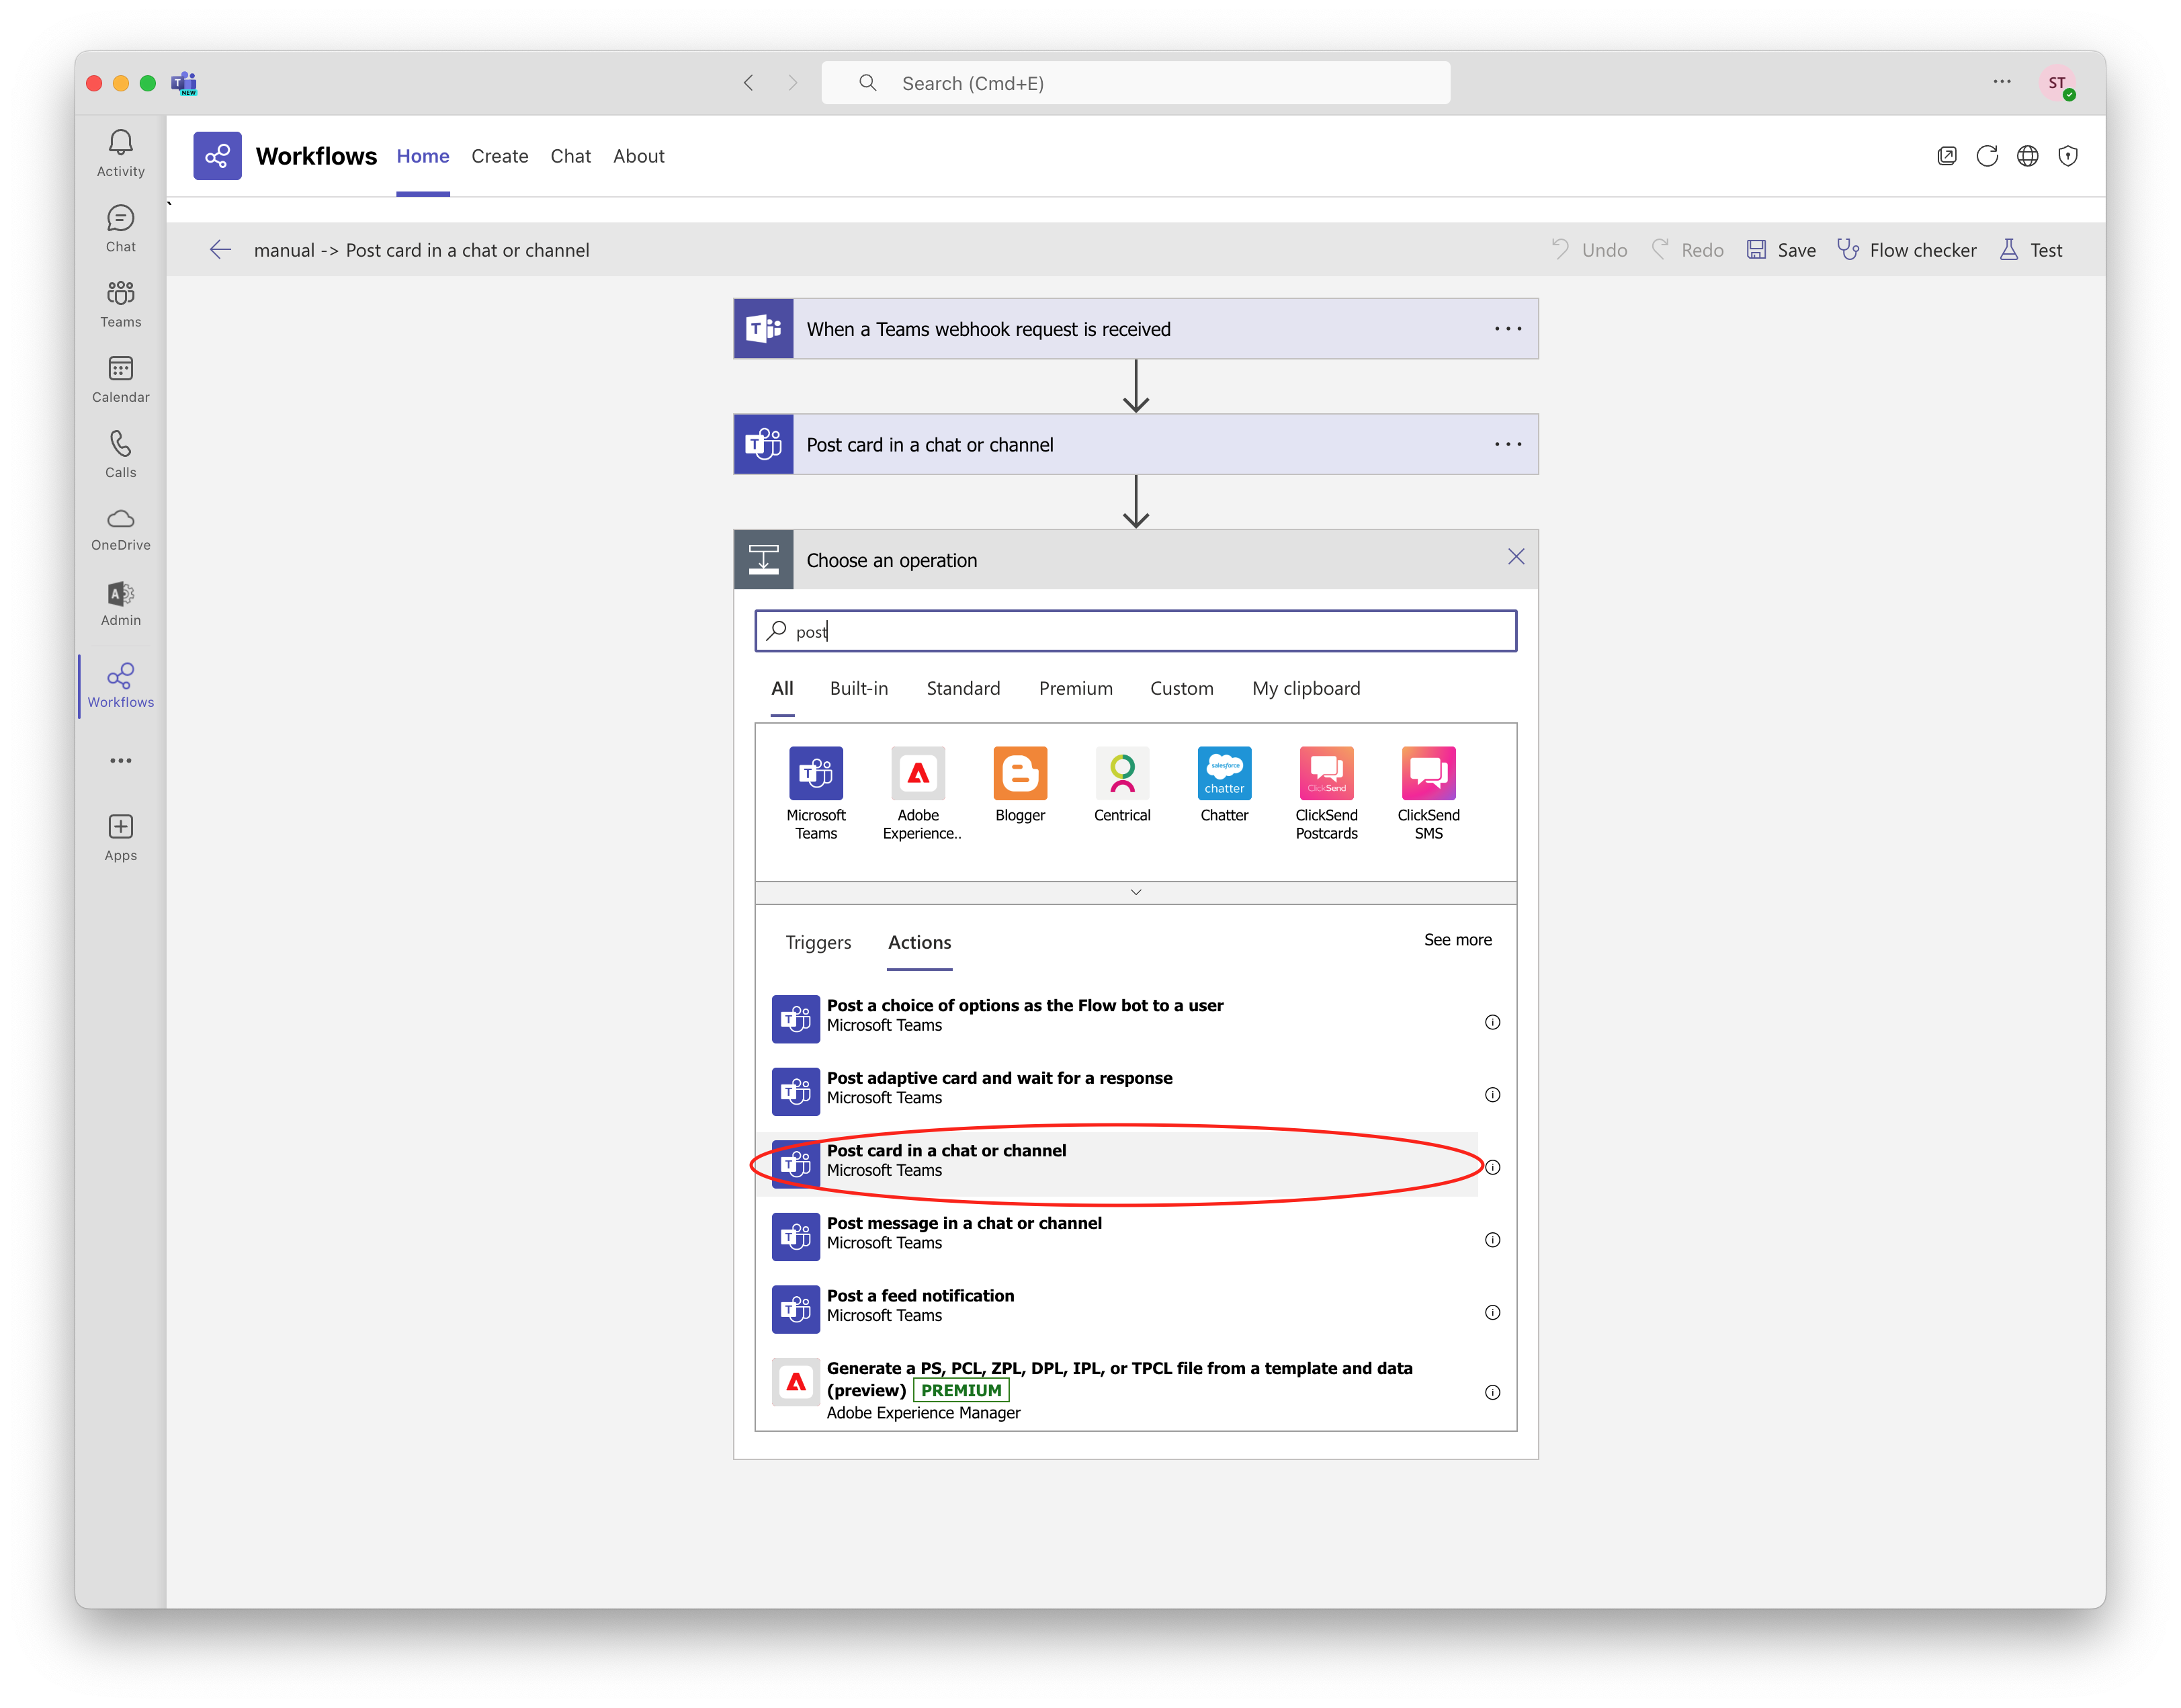Open the Activity panel from the sidebar
Viewport: 2181px width, 1708px height.
120,151
